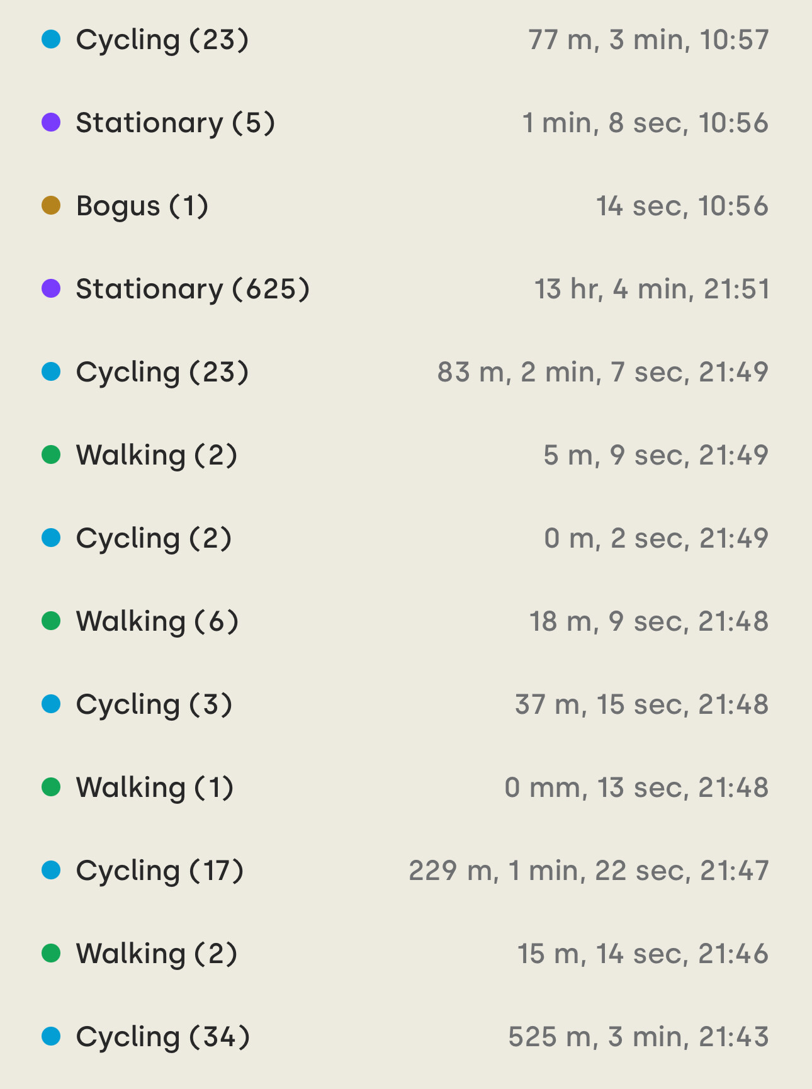Viewport: 812px width, 1089px height.
Task: Click the purple dot beside Stationary (625)
Action: (x=51, y=289)
